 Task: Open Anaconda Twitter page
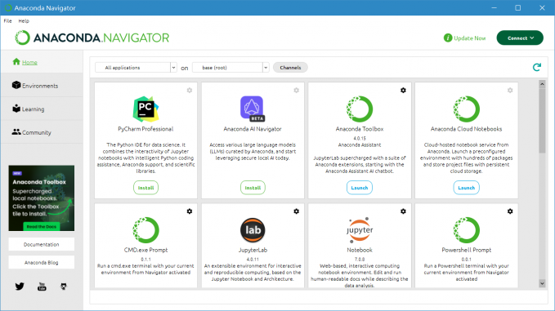pos(20,287)
